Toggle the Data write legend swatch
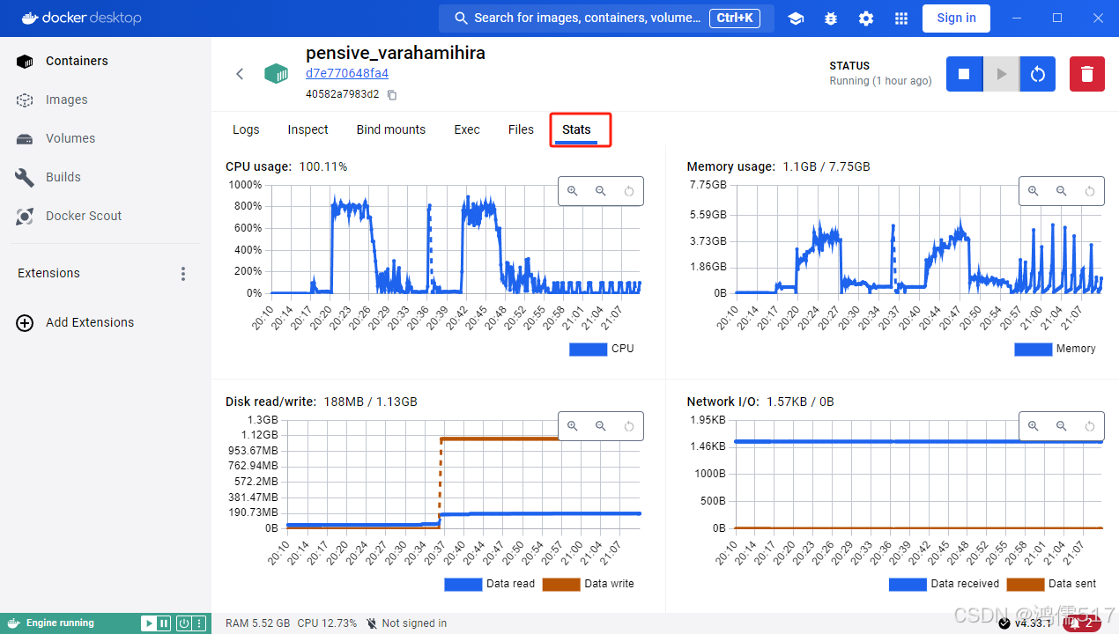The height and width of the screenshot is (634, 1119). click(561, 584)
